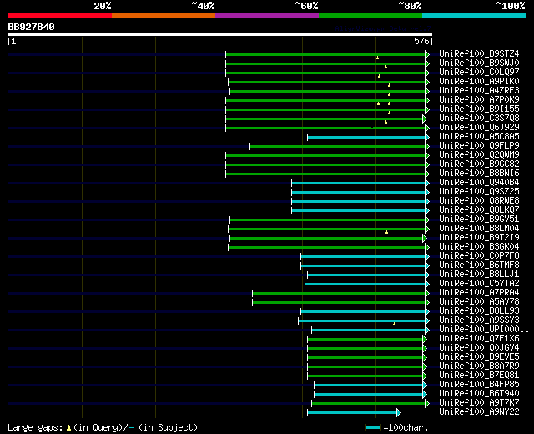Click the UniRef100_C3S7Q8 label
The height and width of the screenshot is (434, 534).
[x=479, y=119]
